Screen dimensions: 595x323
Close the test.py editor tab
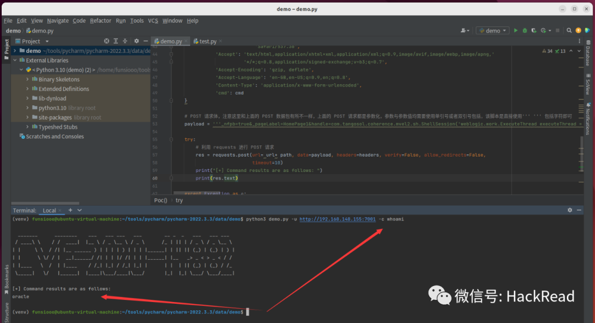pyautogui.click(x=220, y=41)
